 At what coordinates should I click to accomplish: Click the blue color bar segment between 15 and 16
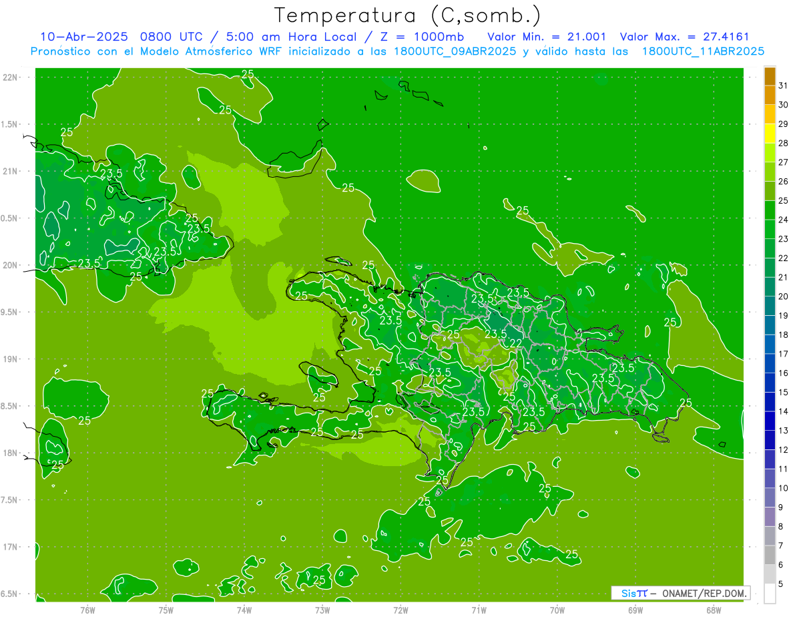(x=770, y=383)
